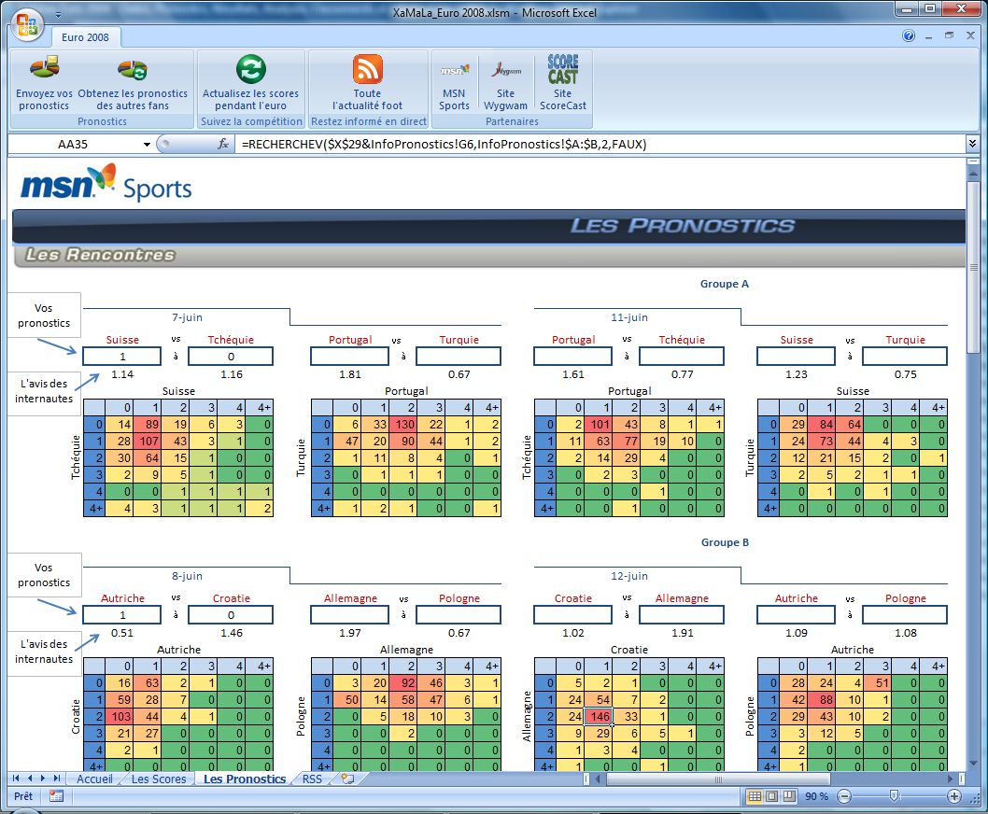Insert a new worksheet with the tab icon

[347, 779]
